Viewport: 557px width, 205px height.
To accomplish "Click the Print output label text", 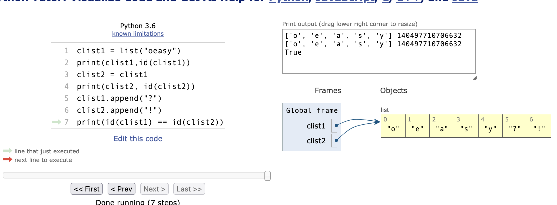I will [350, 24].
